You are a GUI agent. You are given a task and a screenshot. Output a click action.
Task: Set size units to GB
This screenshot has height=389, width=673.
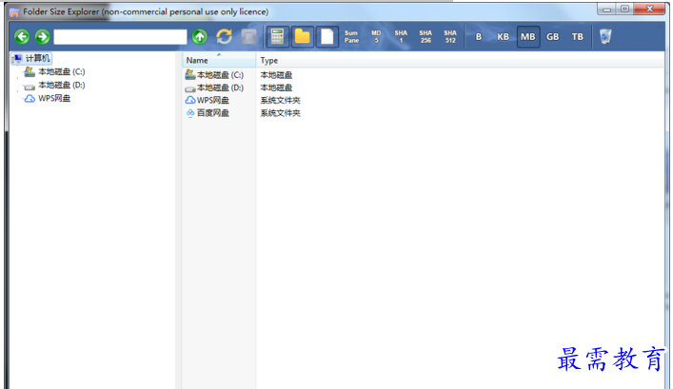point(552,37)
